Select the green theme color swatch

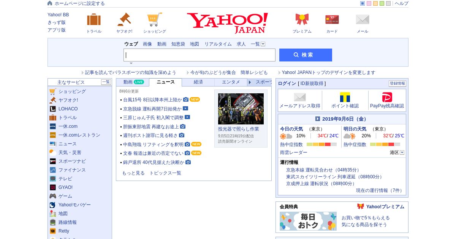click(x=382, y=3)
